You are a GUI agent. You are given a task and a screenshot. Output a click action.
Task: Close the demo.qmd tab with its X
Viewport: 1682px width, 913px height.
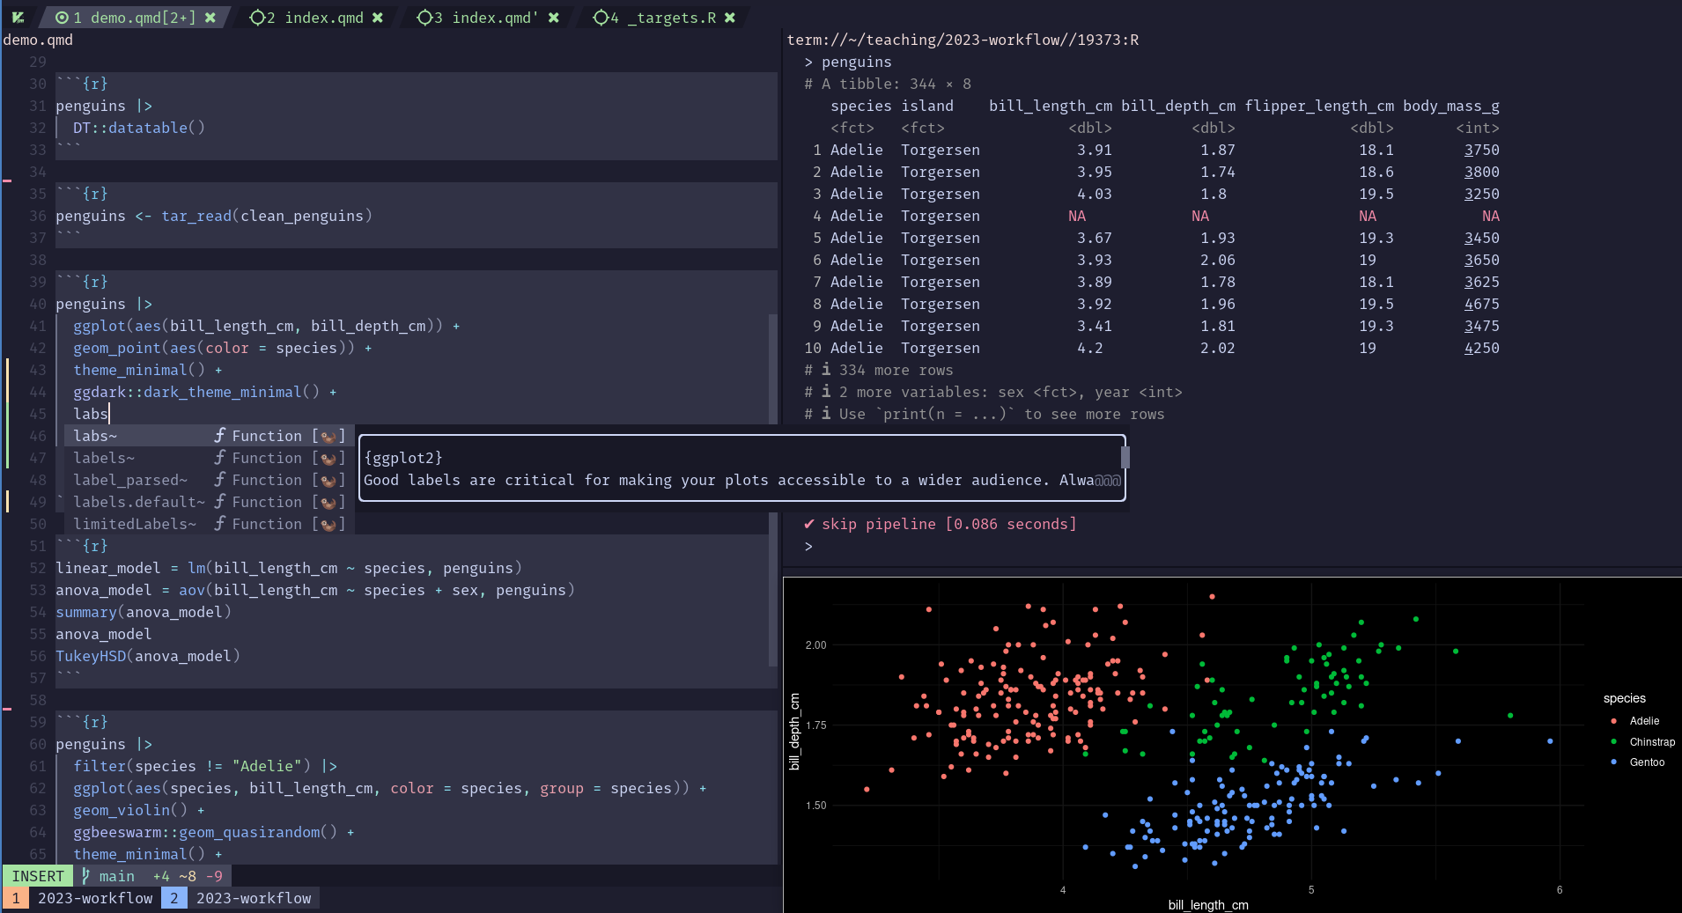pos(210,18)
